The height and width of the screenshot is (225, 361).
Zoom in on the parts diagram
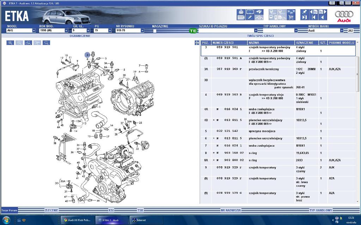[10, 43]
